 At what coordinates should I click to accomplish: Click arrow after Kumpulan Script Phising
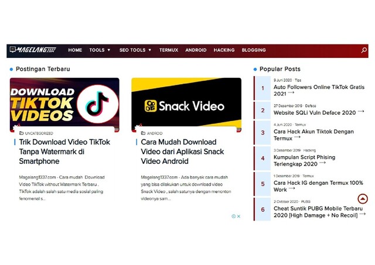point(322,163)
